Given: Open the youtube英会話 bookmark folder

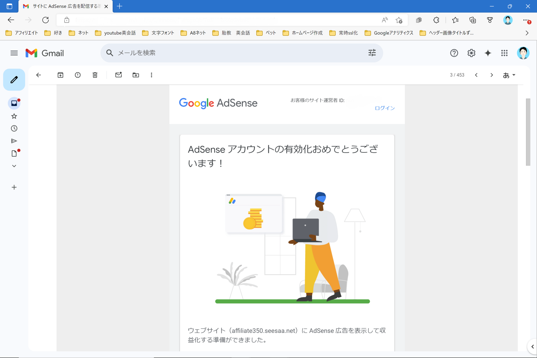Looking at the screenshot, I should click(x=115, y=33).
